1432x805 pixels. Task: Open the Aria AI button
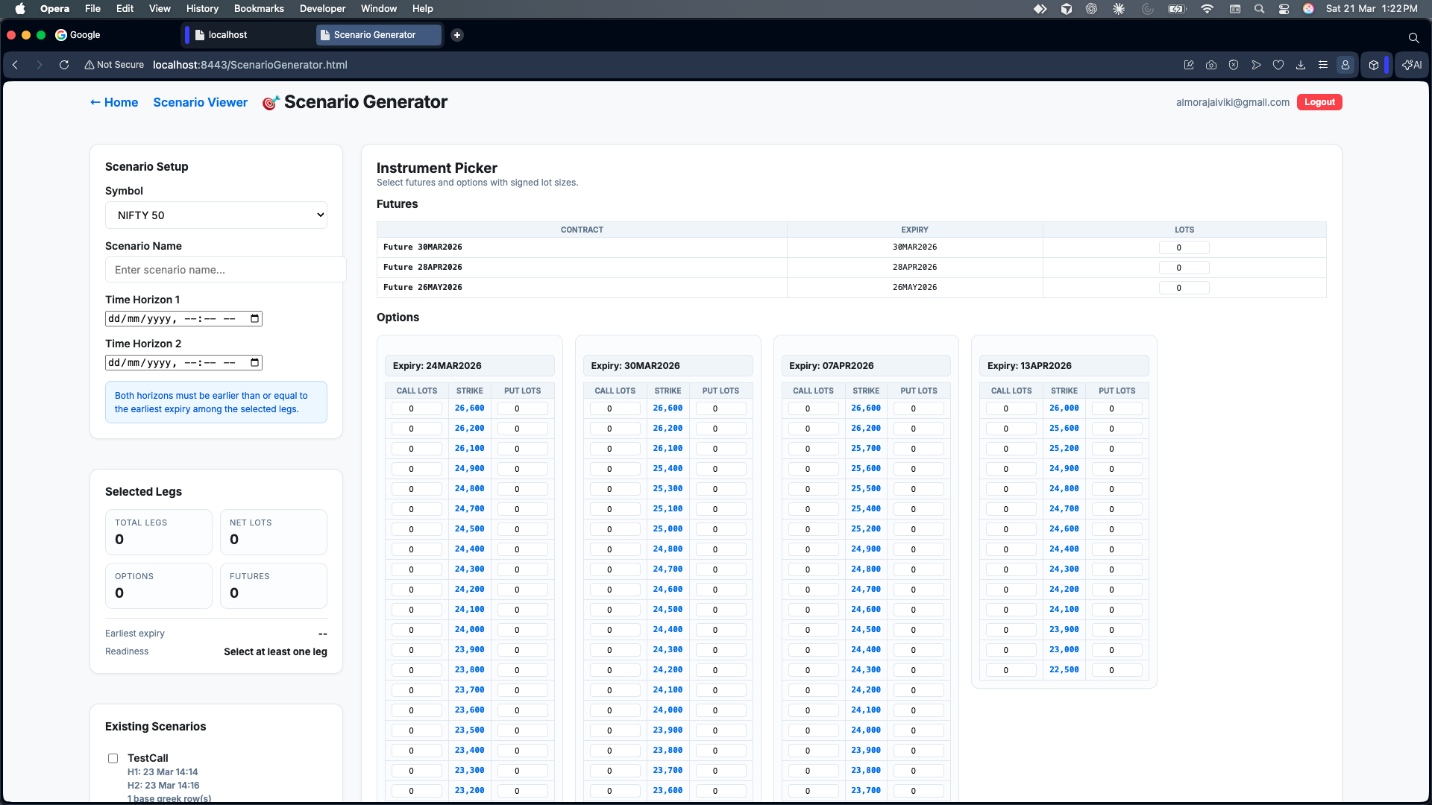pyautogui.click(x=1412, y=65)
